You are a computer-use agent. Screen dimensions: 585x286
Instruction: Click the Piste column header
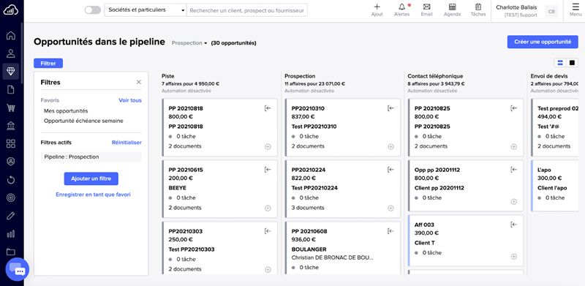168,76
